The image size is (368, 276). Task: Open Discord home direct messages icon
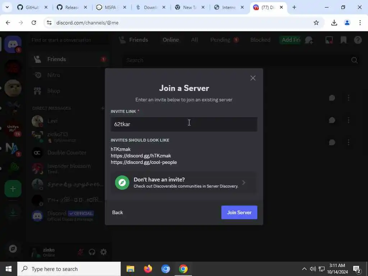(13, 44)
